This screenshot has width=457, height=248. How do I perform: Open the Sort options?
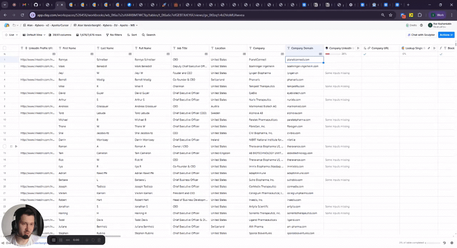132,35
